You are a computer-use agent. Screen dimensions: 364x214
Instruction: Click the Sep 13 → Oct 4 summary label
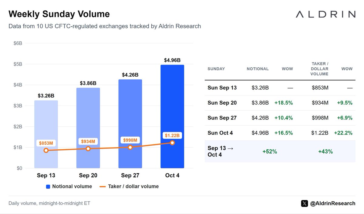[221, 151]
